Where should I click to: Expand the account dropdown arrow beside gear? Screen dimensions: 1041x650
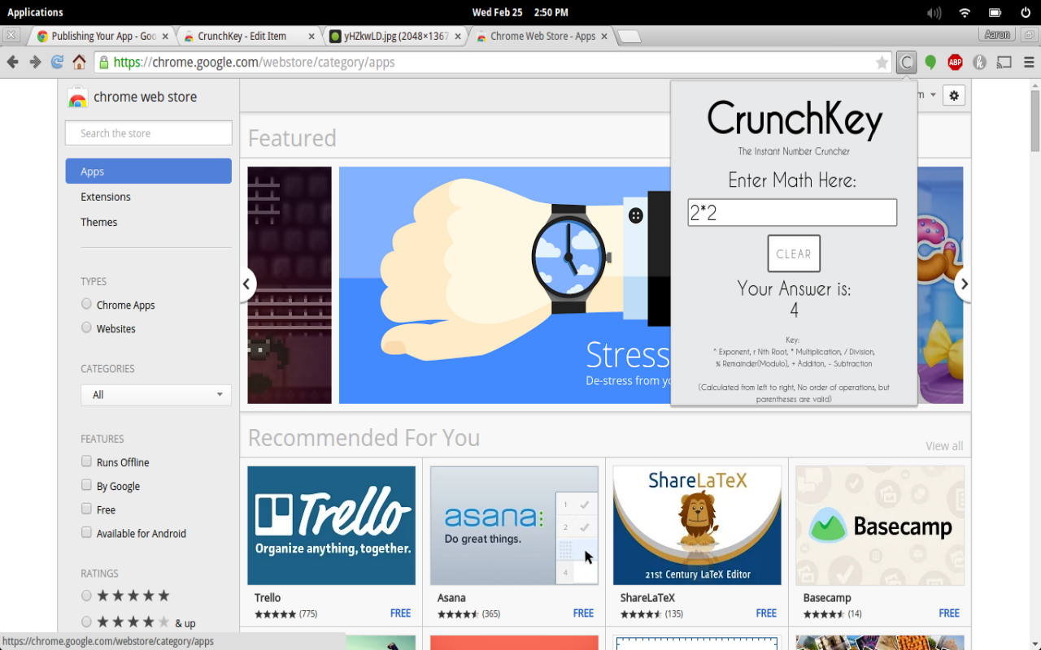click(x=933, y=95)
